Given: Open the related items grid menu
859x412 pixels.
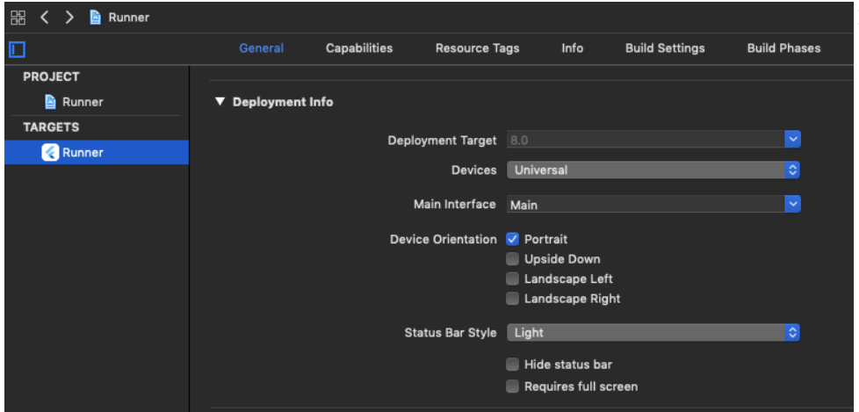Looking at the screenshot, I should (18, 18).
